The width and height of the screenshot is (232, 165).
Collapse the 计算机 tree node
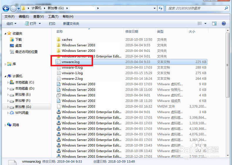click(x=5, y=76)
